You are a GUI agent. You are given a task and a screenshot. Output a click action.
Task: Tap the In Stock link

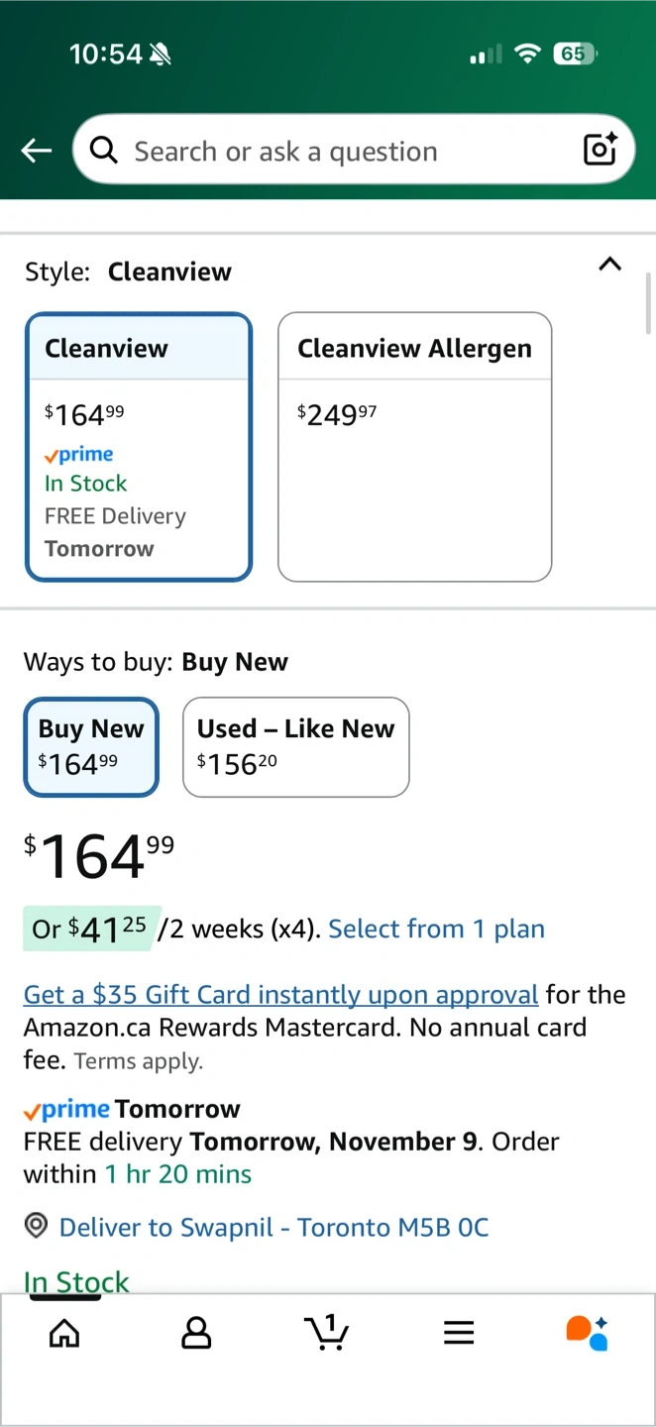pos(76,1280)
